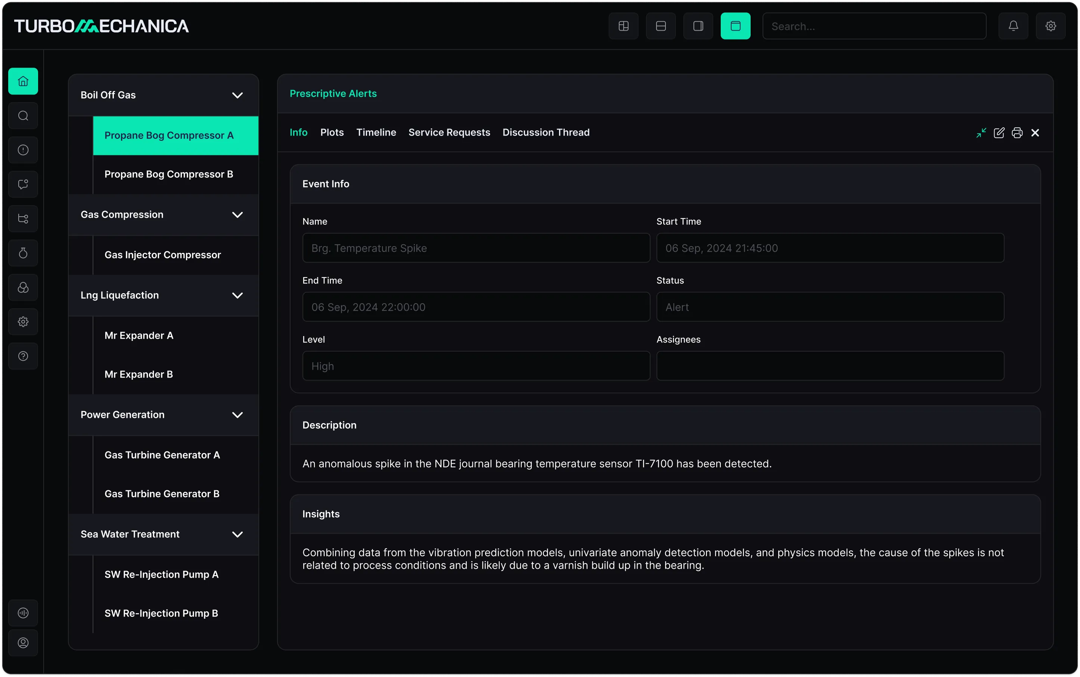Switch to the horizontal split layout icon

[661, 26]
